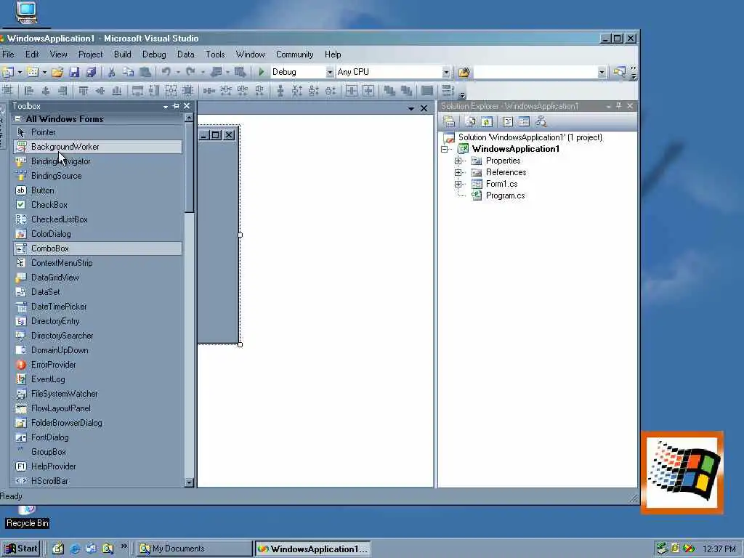Click the Paste toolbar icon
The image size is (744, 558).
(x=145, y=72)
